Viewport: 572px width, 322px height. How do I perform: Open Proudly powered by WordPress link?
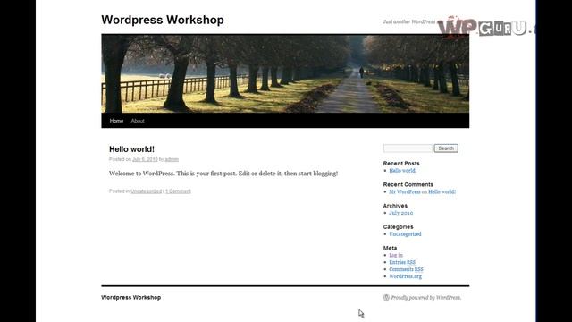[x=425, y=298]
